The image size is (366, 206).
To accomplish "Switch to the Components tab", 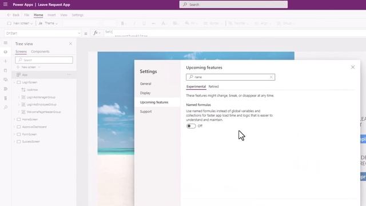I will coord(40,51).
